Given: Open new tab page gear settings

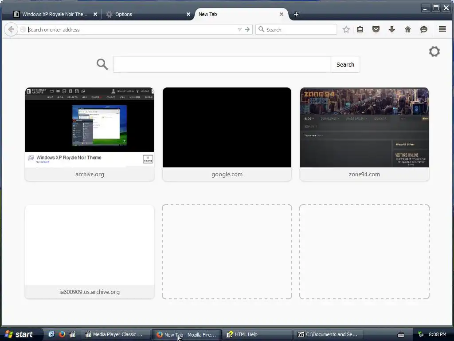Looking at the screenshot, I should (x=434, y=52).
